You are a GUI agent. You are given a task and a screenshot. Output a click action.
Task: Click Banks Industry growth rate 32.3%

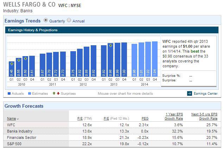pyautogui.click(x=177, y=131)
